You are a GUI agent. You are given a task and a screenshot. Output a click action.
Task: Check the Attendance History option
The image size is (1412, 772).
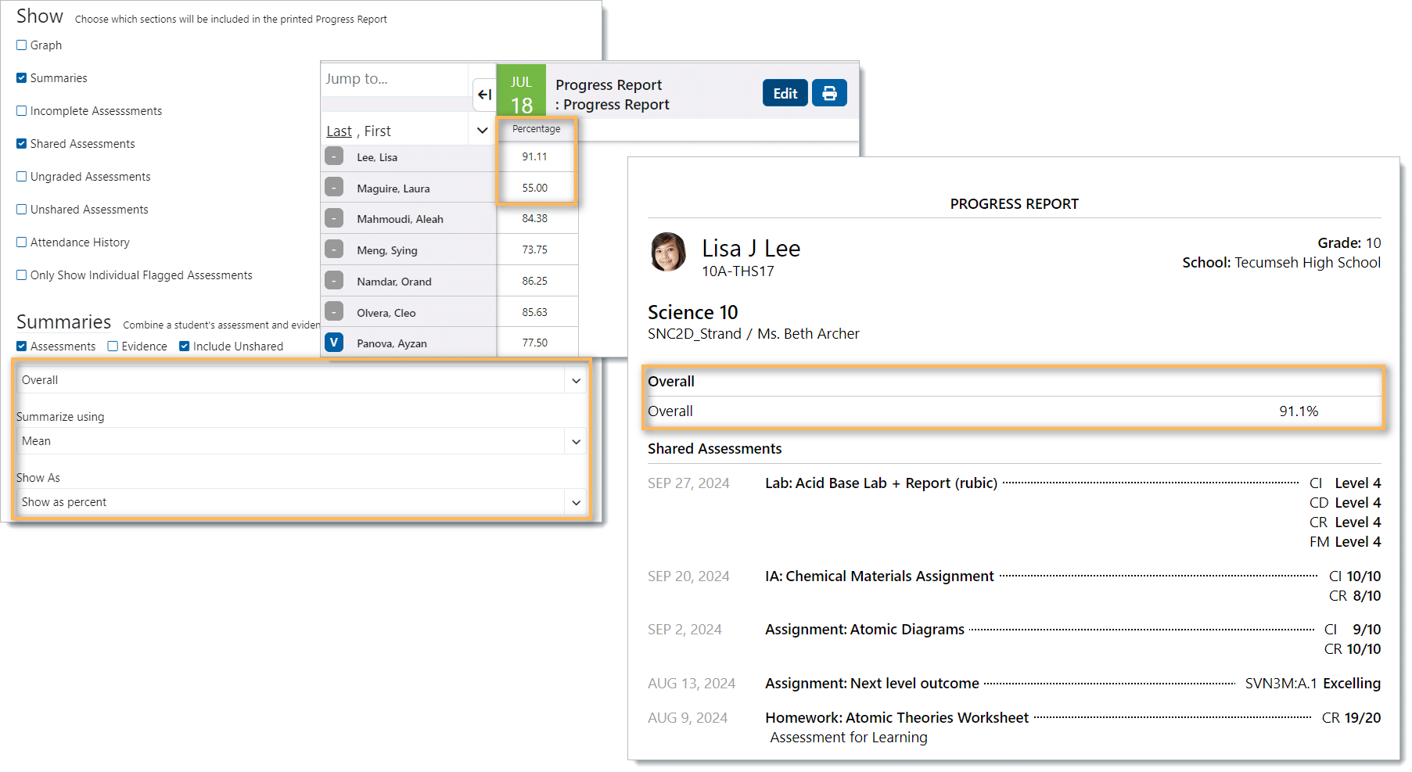(22, 242)
